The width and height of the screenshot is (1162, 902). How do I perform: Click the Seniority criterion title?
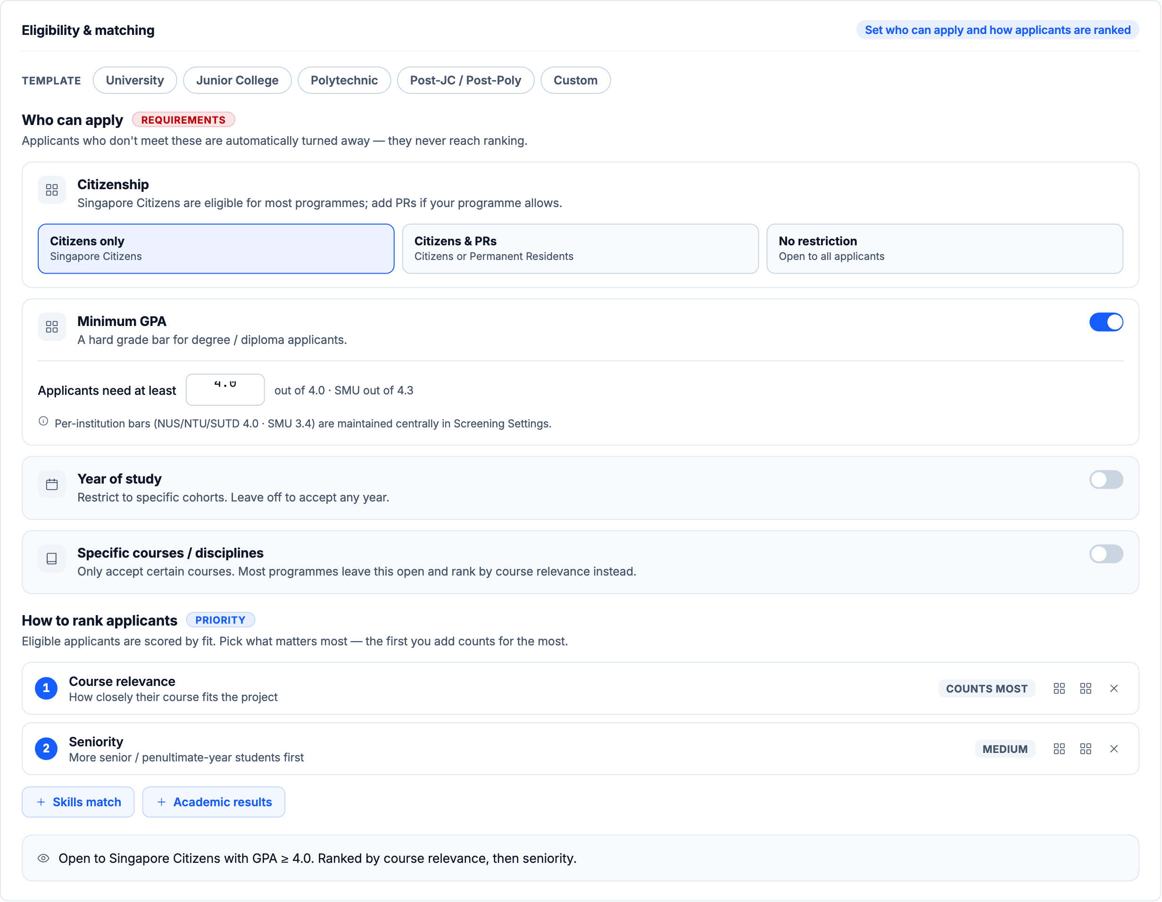(96, 742)
